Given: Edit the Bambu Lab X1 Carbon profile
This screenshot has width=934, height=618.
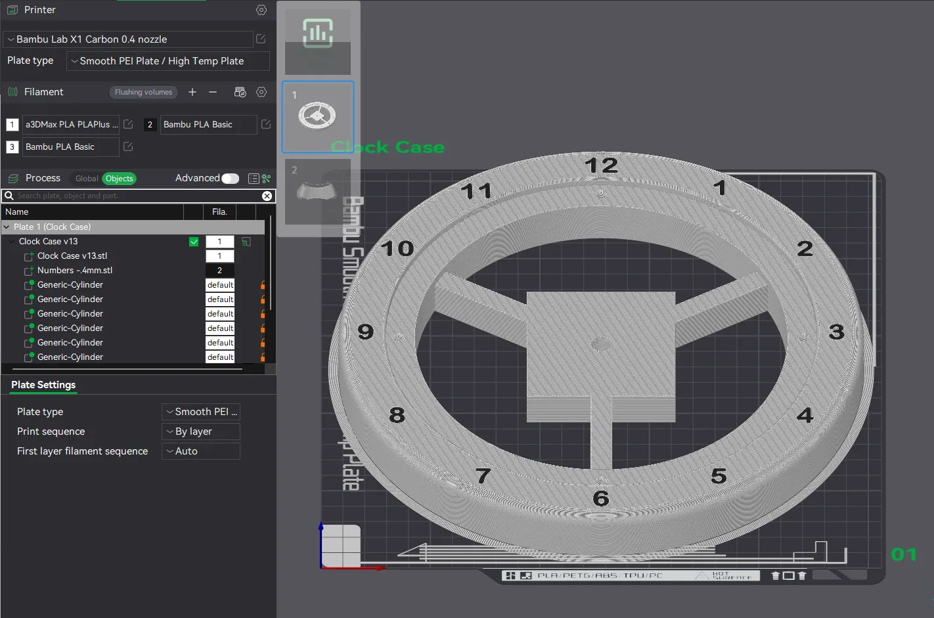Looking at the screenshot, I should click(x=260, y=39).
